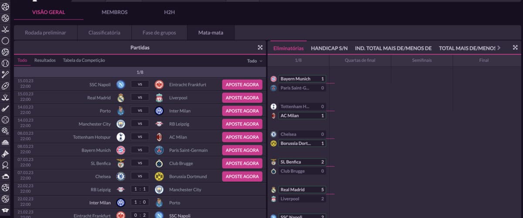Image resolution: width=523 pixels, height=218 pixels.
Task: Expand the Partidas panel to fullscreen
Action: pos(260,48)
